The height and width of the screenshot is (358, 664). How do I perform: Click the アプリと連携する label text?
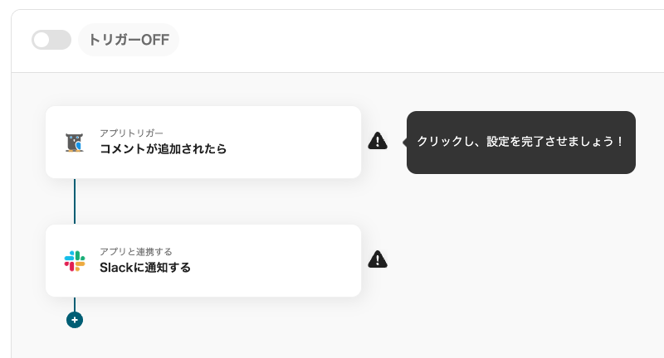136,251
